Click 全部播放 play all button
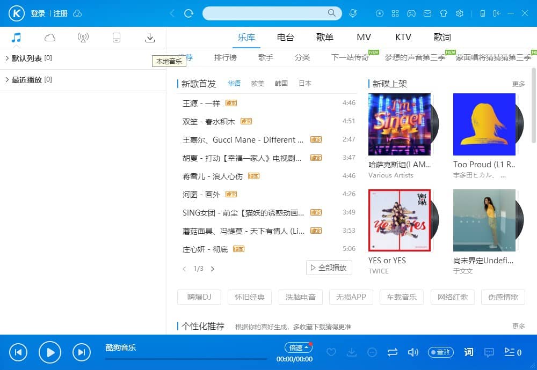Screen dimensions: 537x370 pyautogui.click(x=329, y=268)
